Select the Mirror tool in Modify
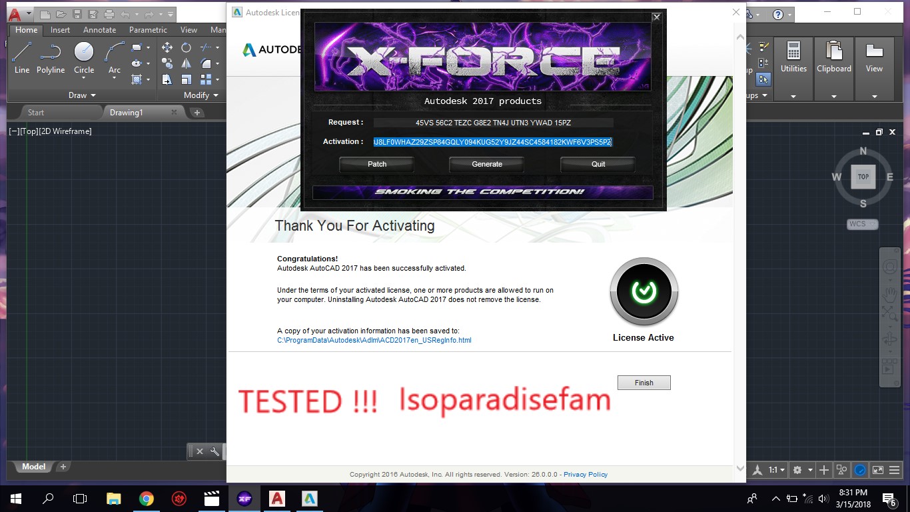Image resolution: width=910 pixels, height=512 pixels. pyautogui.click(x=187, y=64)
